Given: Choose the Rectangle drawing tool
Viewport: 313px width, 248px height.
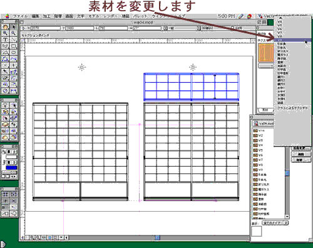Looking at the screenshot, I should (13, 46).
